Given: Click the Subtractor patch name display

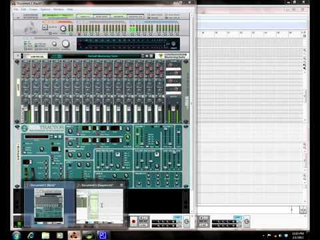Looking at the screenshot, I should click(36, 137).
